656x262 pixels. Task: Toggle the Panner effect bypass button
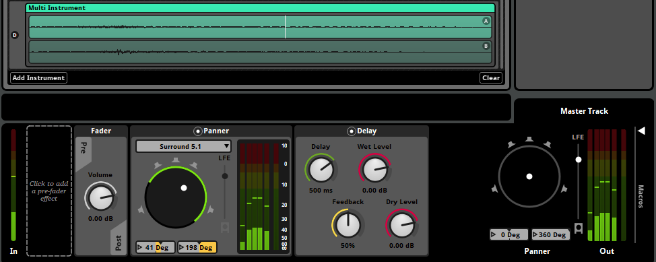pos(198,131)
